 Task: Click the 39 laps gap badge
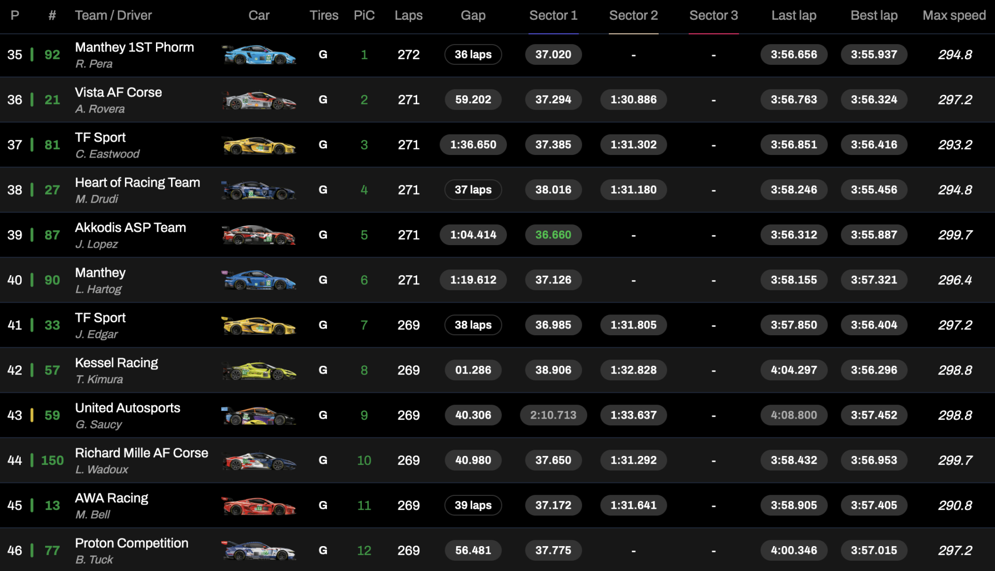pos(473,505)
